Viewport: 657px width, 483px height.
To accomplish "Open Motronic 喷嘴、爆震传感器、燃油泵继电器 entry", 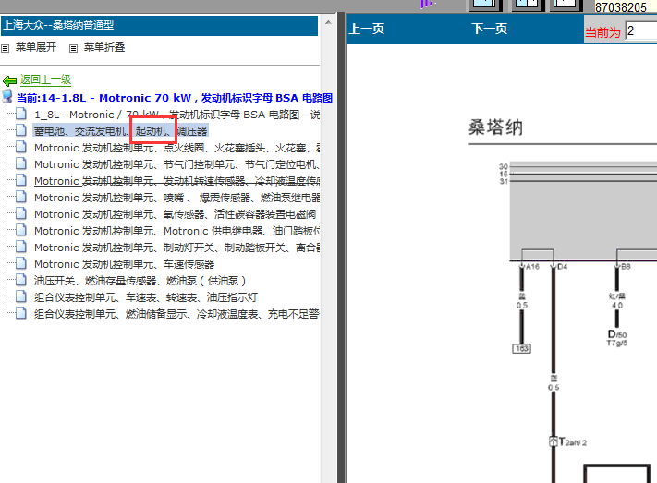I will pyautogui.click(x=176, y=198).
